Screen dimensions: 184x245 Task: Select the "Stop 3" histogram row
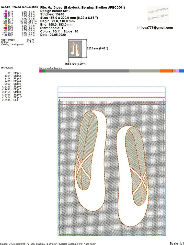click(13, 78)
